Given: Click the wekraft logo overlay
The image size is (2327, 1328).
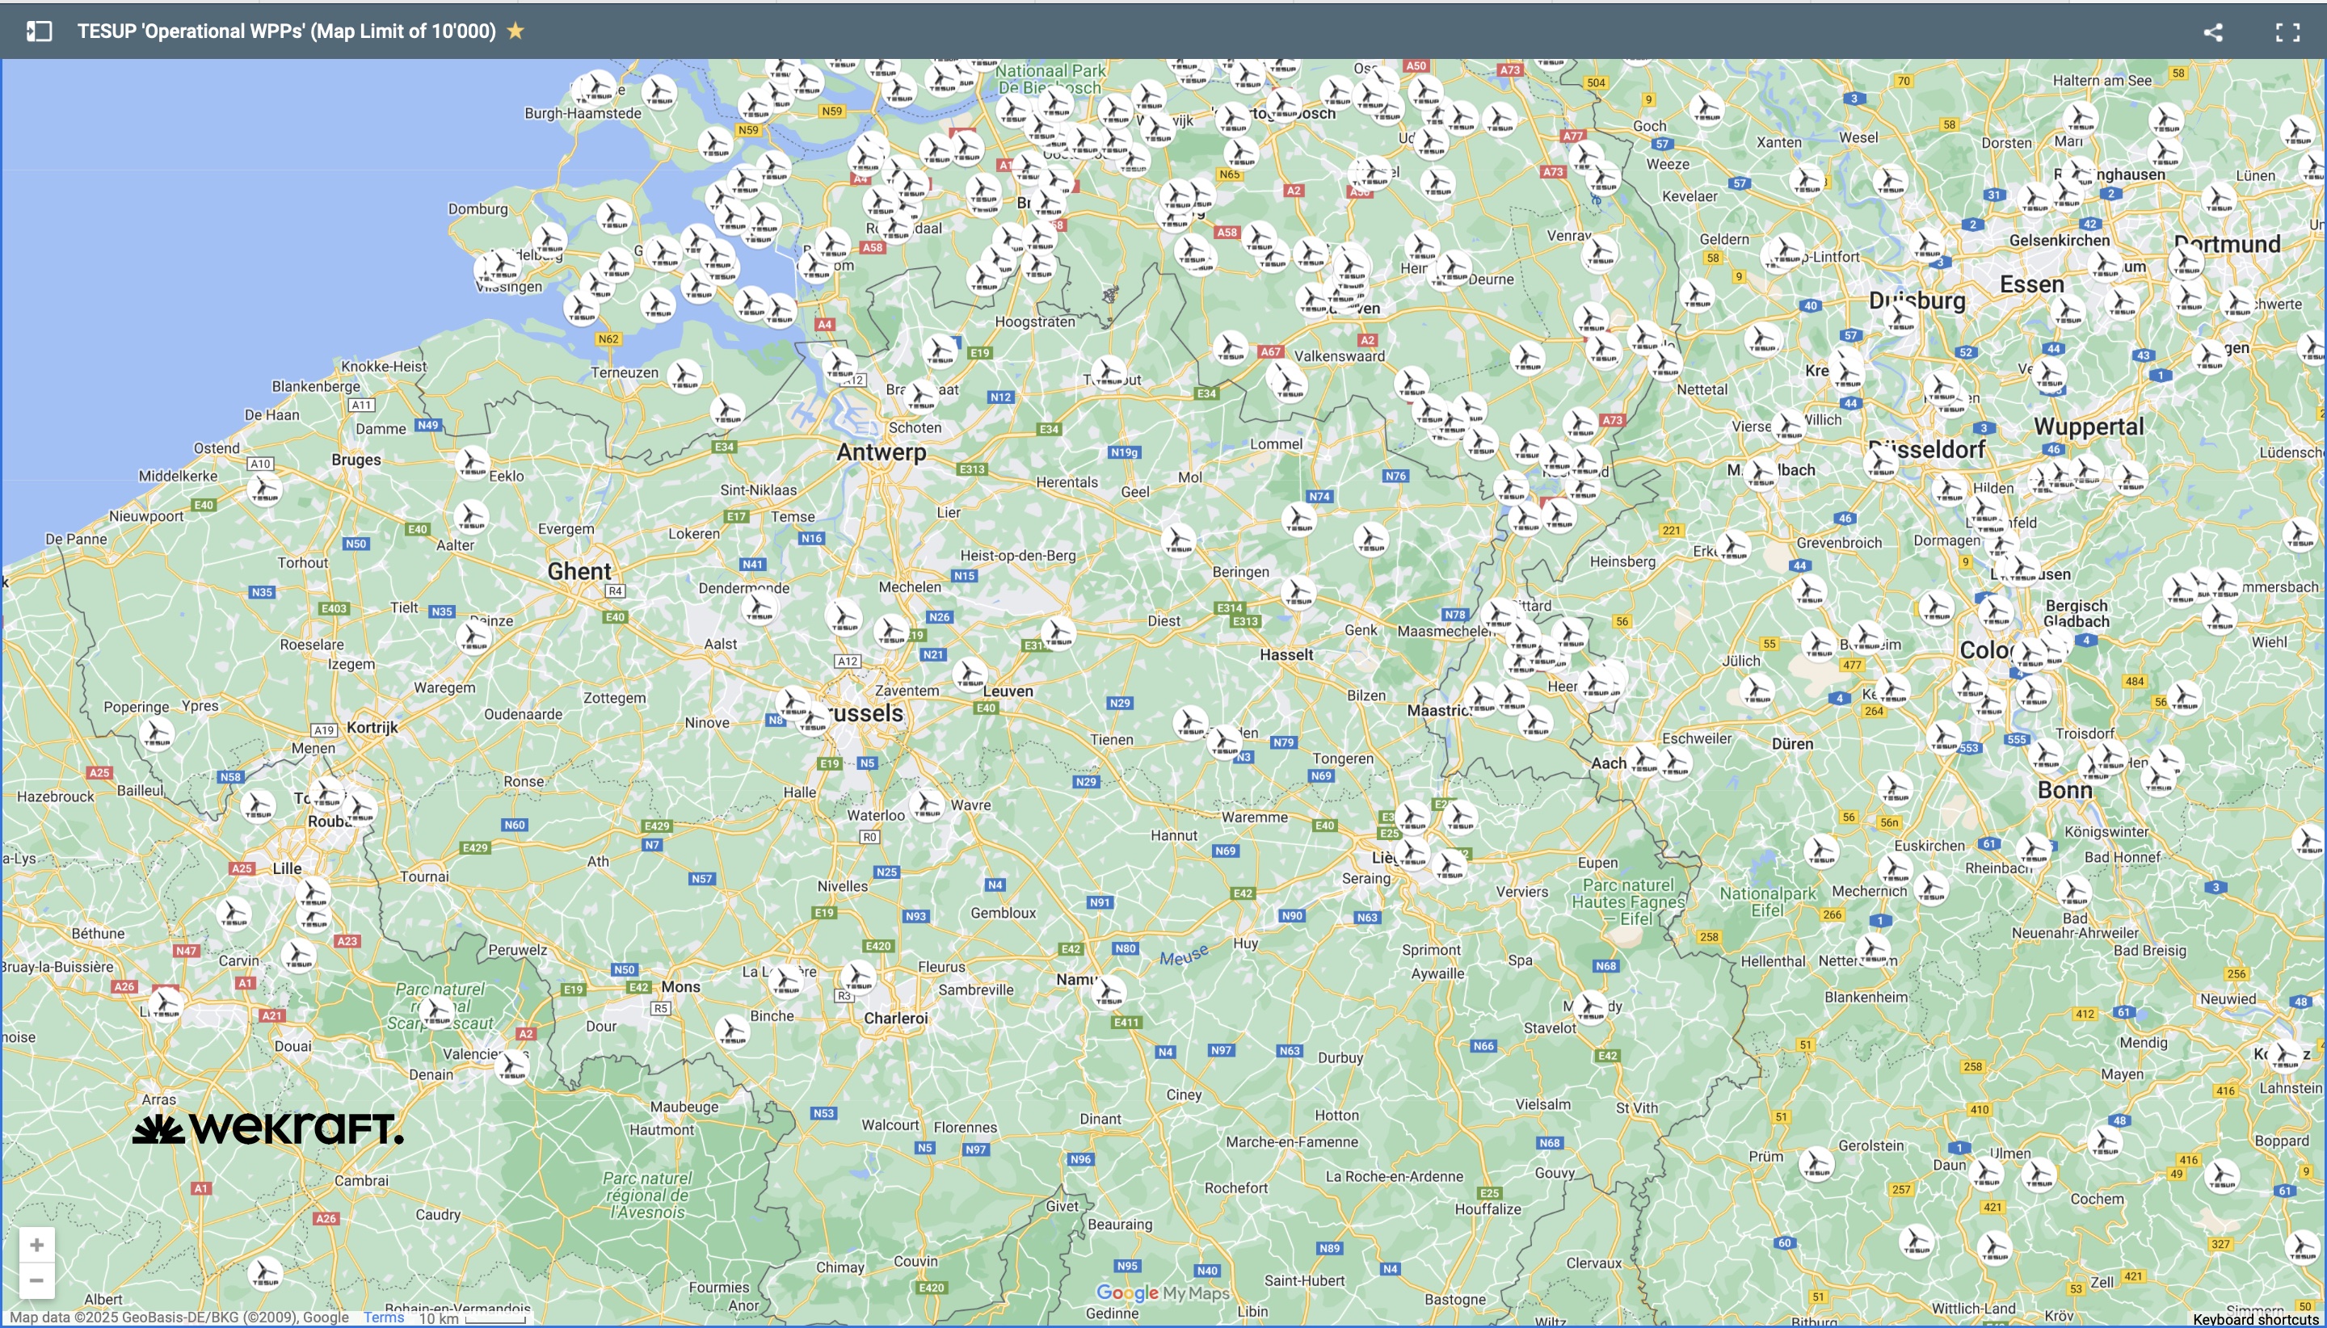Looking at the screenshot, I should click(x=267, y=1128).
